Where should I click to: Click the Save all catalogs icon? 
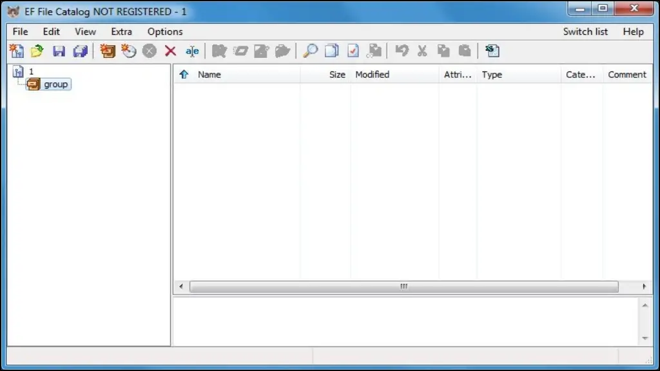click(x=80, y=51)
